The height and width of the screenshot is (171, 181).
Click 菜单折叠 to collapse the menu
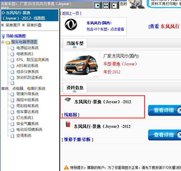click(34, 25)
